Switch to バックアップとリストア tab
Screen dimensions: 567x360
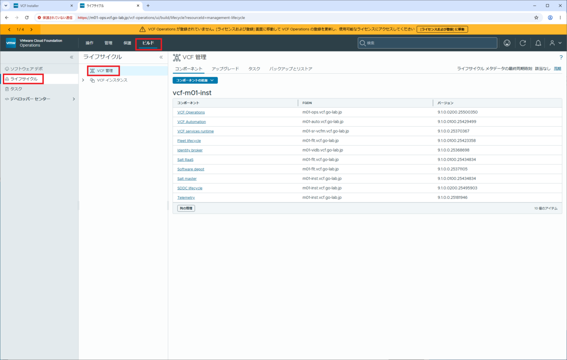click(291, 69)
